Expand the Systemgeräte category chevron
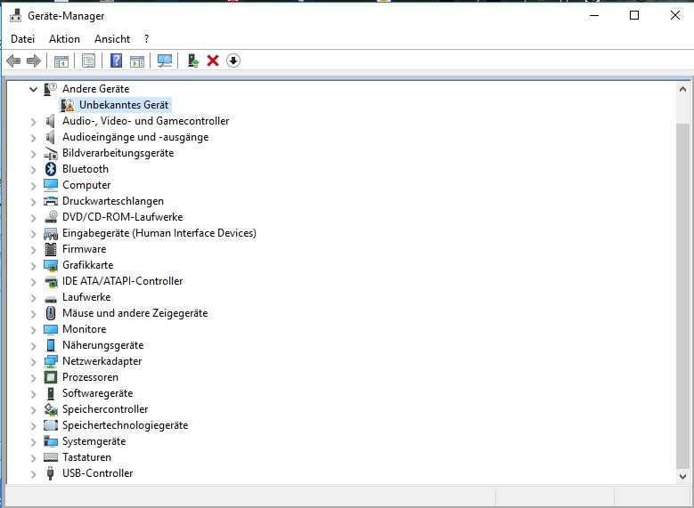 tap(33, 441)
